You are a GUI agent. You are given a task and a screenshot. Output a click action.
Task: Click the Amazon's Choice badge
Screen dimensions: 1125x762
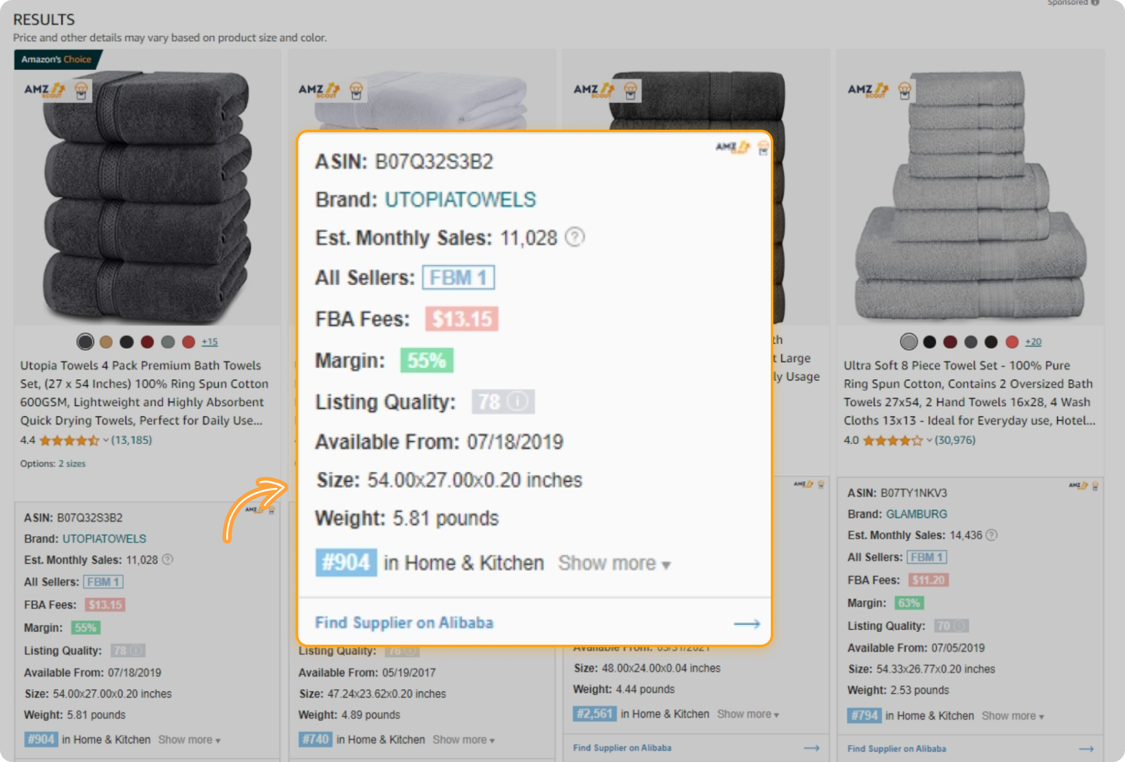click(x=57, y=59)
